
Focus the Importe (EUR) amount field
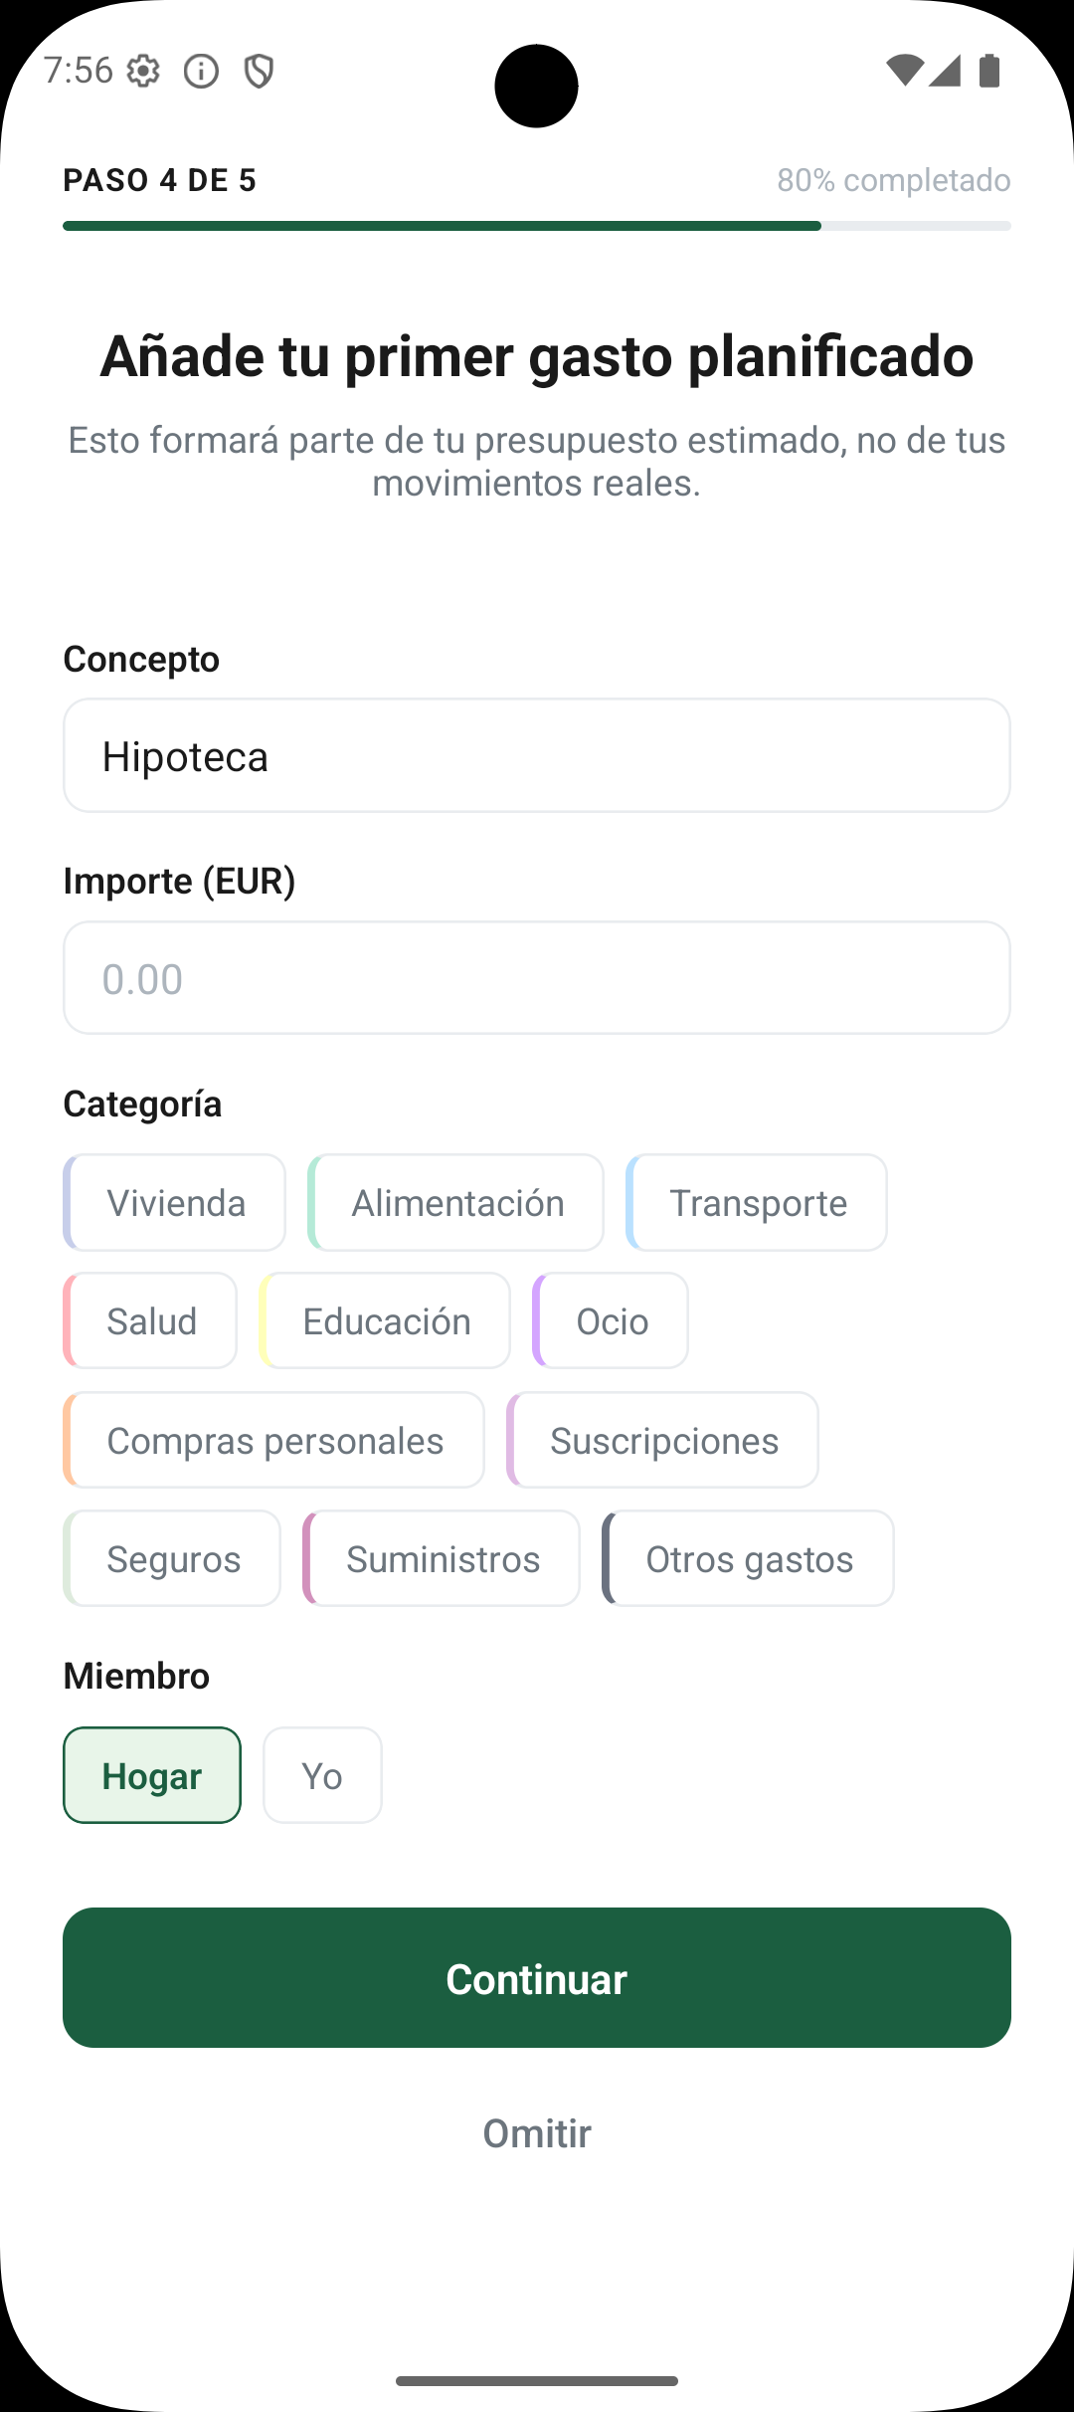(x=537, y=978)
